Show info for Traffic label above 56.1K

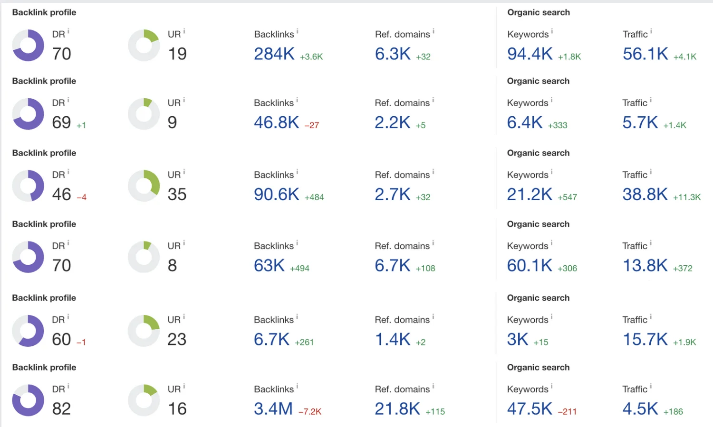pos(651,31)
